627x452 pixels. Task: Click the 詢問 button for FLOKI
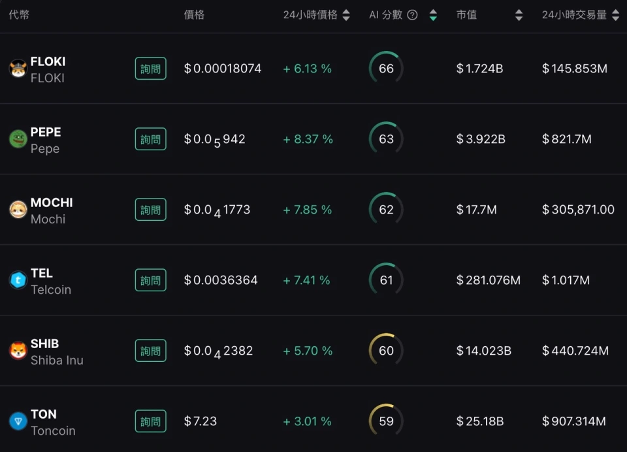pos(151,68)
